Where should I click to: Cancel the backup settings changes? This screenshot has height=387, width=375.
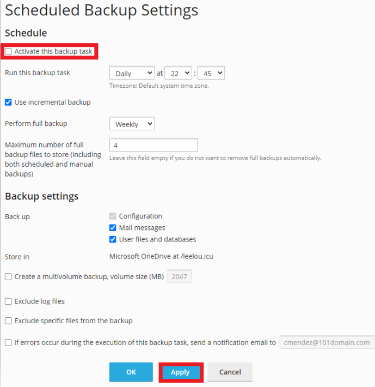(230, 372)
